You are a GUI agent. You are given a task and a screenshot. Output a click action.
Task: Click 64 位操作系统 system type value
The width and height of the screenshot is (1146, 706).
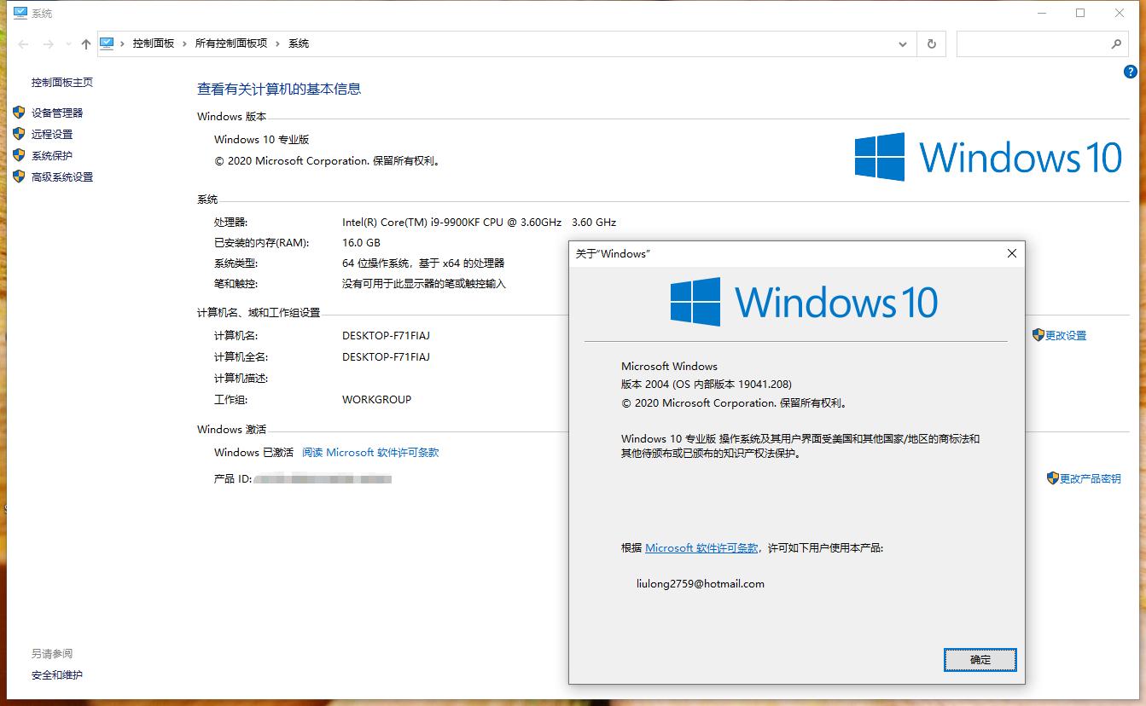tap(423, 263)
